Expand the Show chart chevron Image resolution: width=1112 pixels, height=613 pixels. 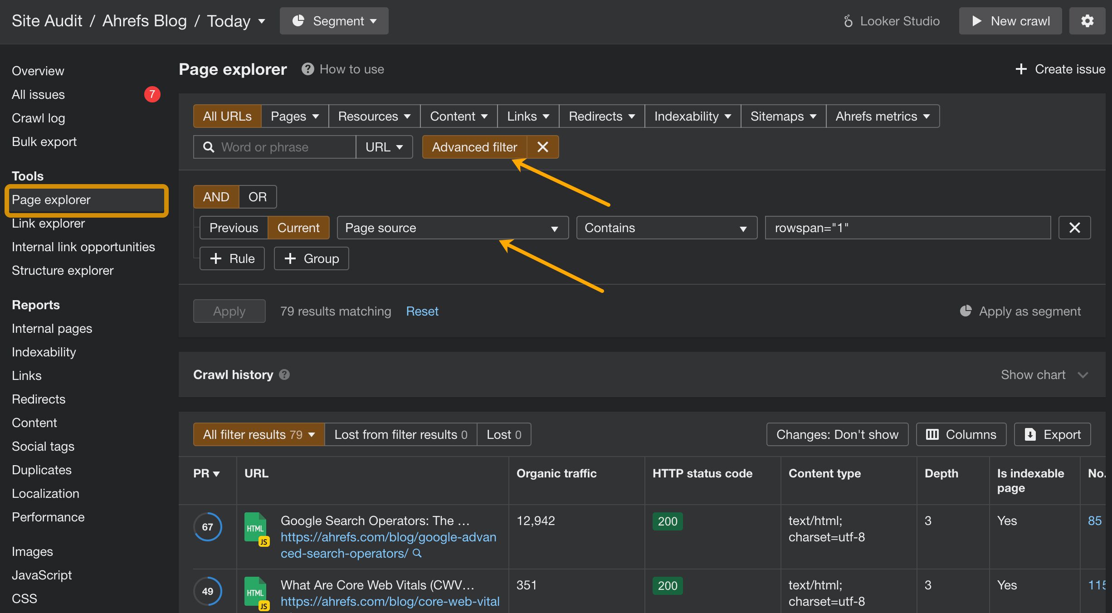click(1083, 375)
